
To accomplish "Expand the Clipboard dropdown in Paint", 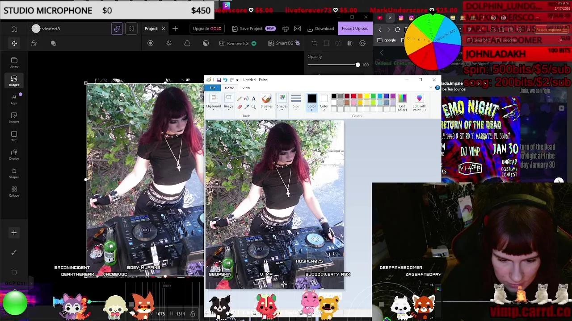I will 213,103.
